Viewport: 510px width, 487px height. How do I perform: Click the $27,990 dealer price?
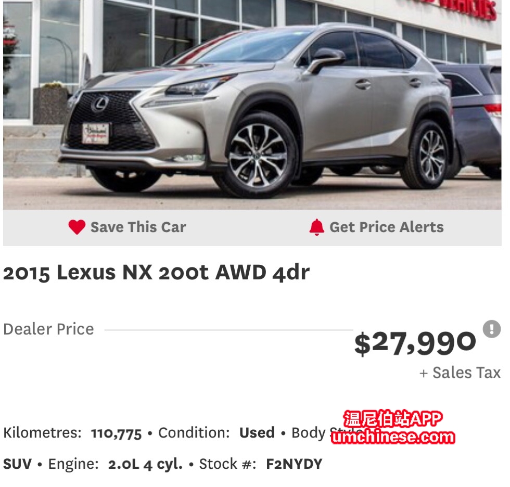pyautogui.click(x=415, y=343)
